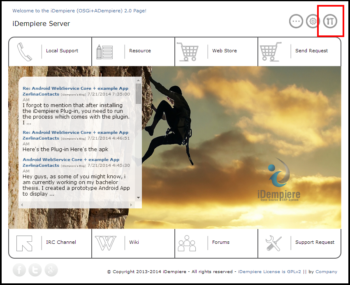This screenshot has height=285, width=350.
Task: Click the Forums people group icon
Action: pyautogui.click(x=187, y=243)
